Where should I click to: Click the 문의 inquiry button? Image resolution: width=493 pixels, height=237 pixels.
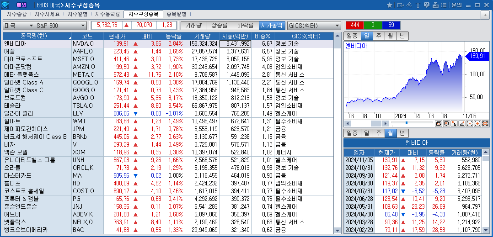[x=456, y=5]
